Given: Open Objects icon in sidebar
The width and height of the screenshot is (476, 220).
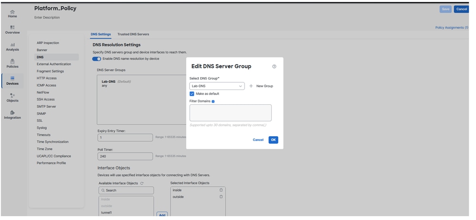Looking at the screenshot, I should [12, 95].
